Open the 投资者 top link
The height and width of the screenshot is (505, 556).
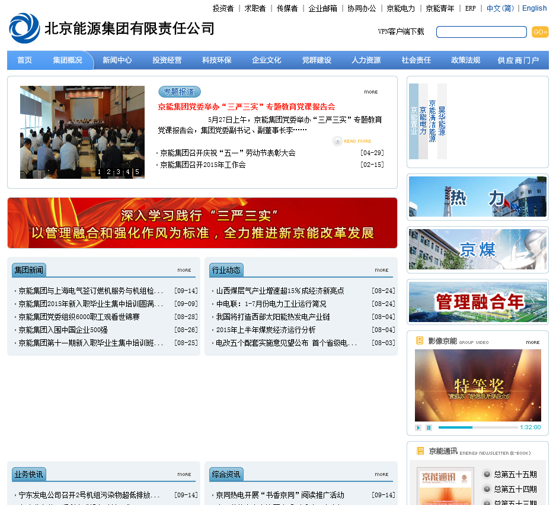pyautogui.click(x=223, y=8)
